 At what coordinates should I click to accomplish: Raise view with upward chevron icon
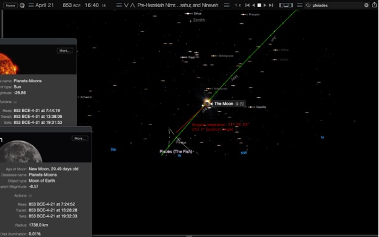pos(132,5)
